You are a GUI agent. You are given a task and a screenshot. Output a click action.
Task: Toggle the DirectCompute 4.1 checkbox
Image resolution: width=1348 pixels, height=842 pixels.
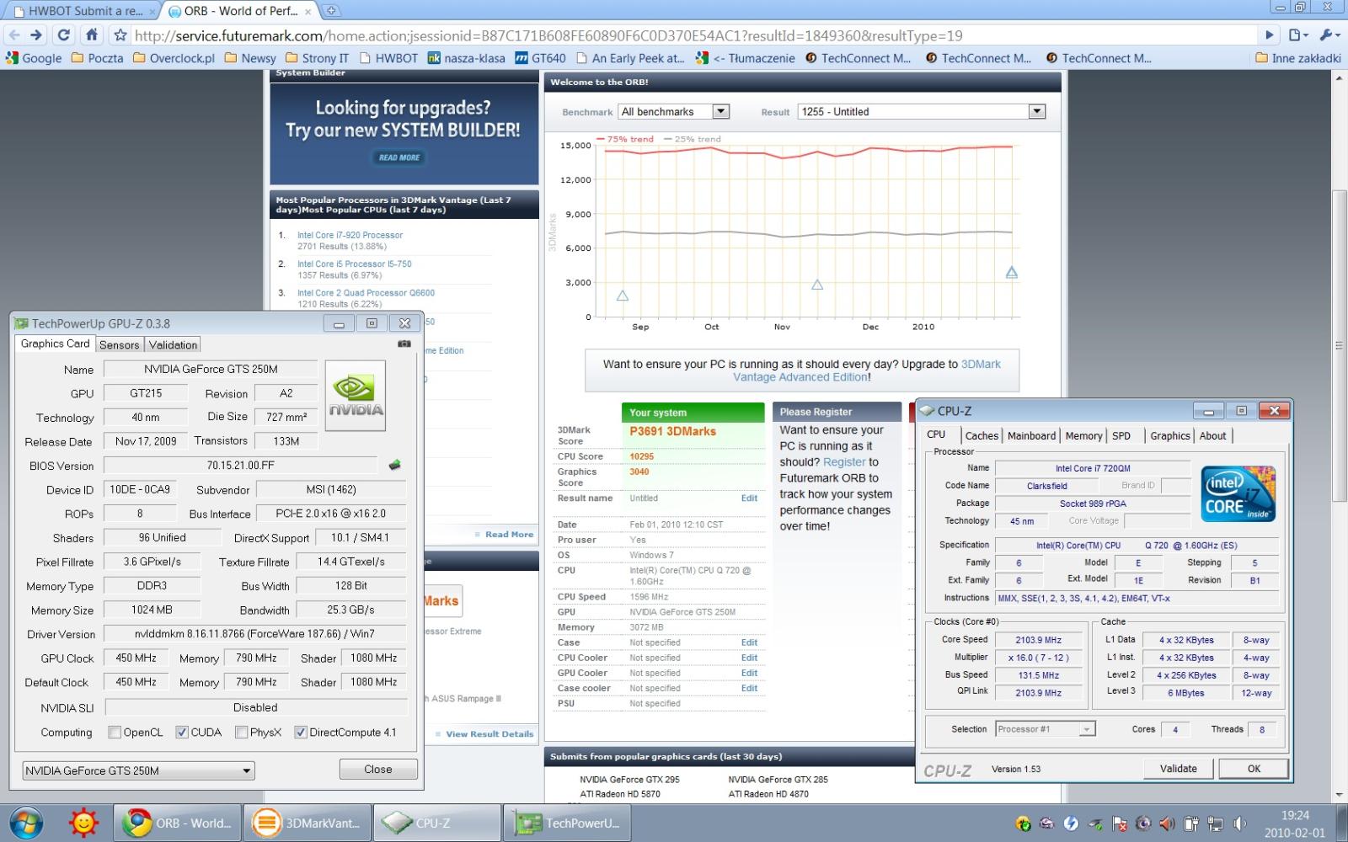[301, 733]
